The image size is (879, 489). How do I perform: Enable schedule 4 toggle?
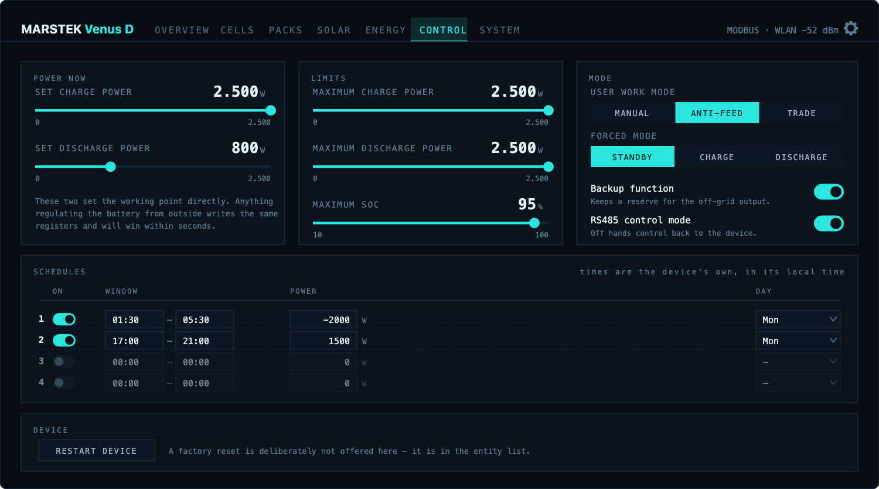[x=64, y=383]
